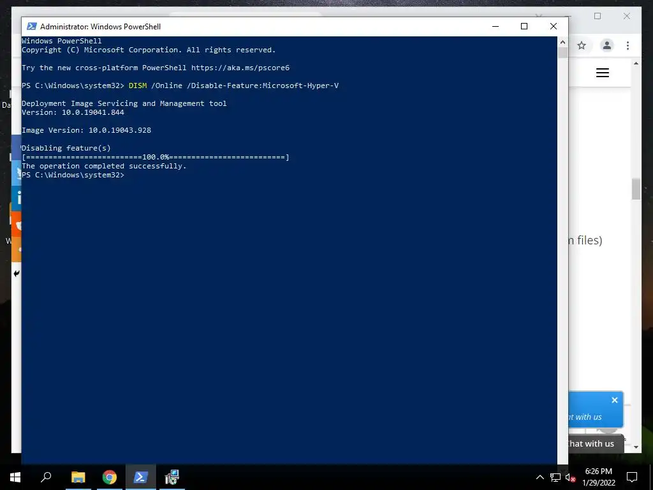Select the PowerShell taskbar button
This screenshot has width=653, height=490.
click(141, 477)
